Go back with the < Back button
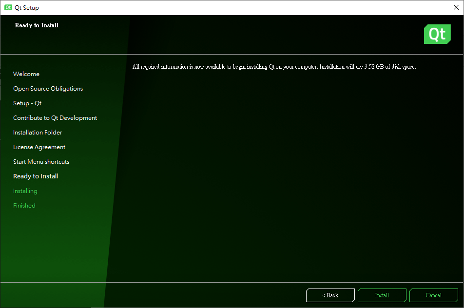Screen dimensions: 464x308 point(330,295)
